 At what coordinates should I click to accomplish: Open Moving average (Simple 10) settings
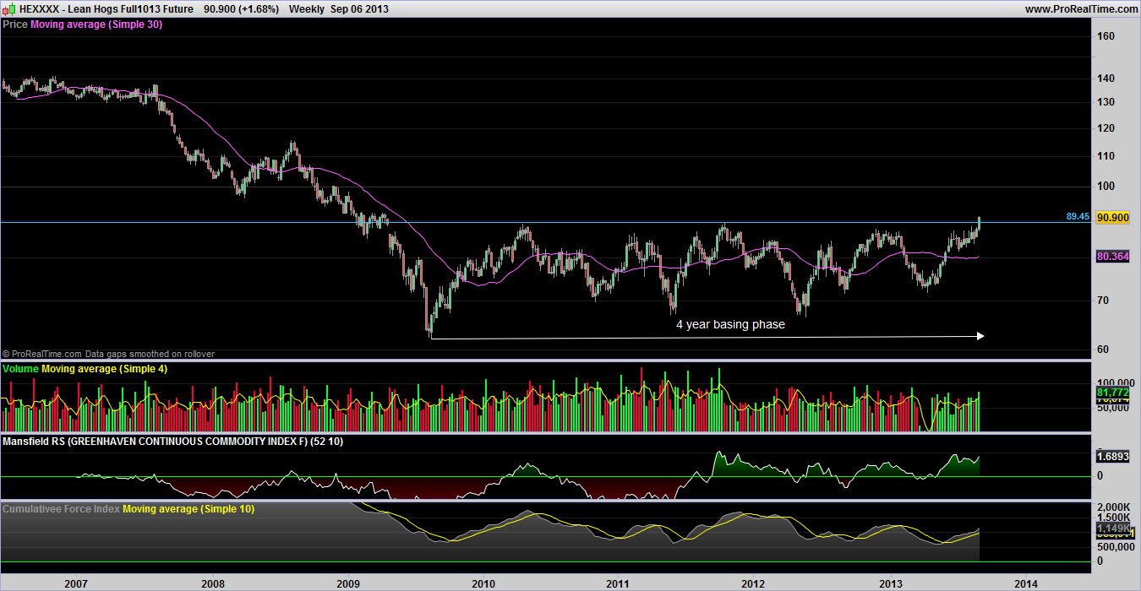[x=188, y=509]
